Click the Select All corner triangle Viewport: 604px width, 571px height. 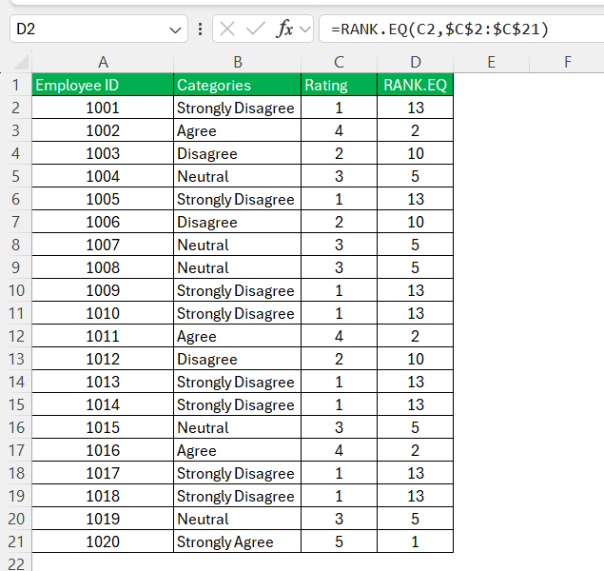click(21, 62)
